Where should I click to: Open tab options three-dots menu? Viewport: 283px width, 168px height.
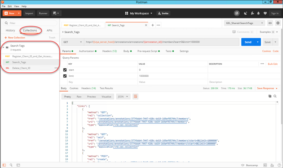tap(158, 25)
